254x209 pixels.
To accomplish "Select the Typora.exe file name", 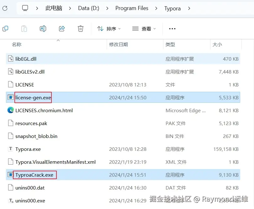I will pos(28,149).
